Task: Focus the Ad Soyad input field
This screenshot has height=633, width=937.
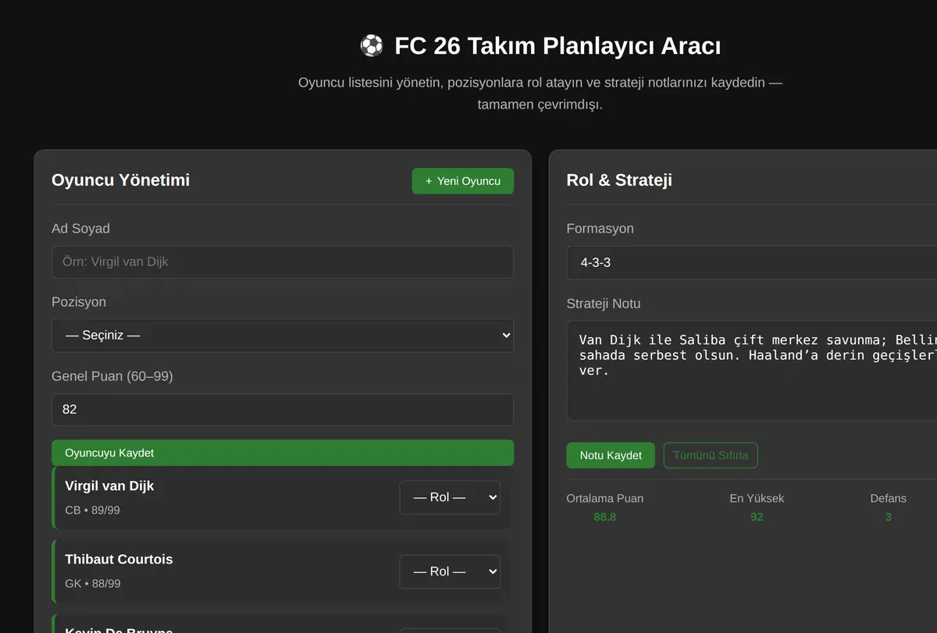Action: click(283, 262)
